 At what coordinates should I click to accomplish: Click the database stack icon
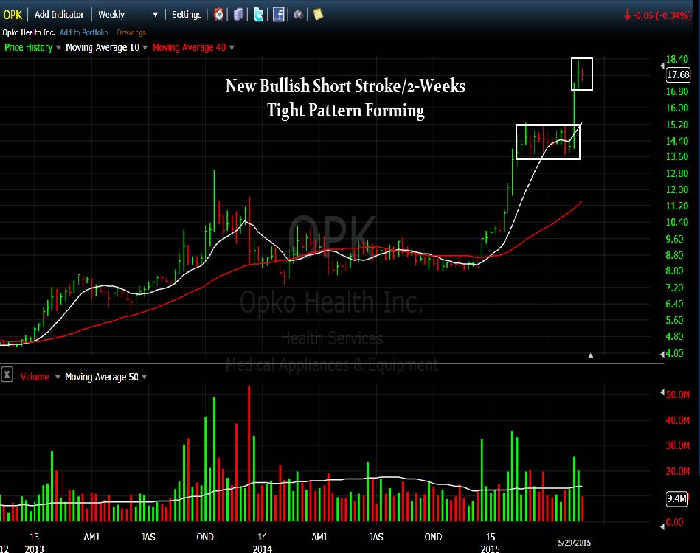click(238, 14)
